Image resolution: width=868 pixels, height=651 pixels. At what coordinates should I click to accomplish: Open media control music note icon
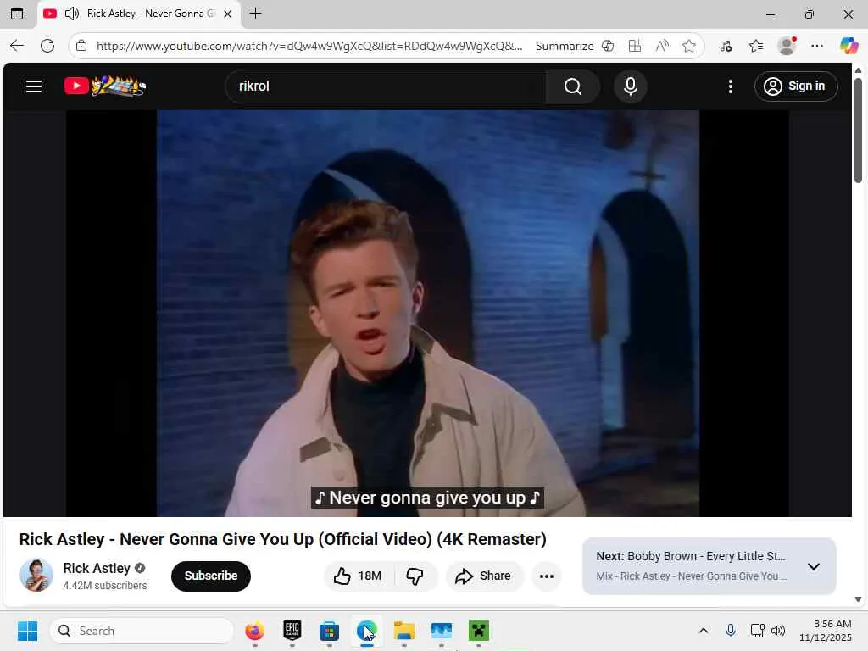[x=726, y=46]
